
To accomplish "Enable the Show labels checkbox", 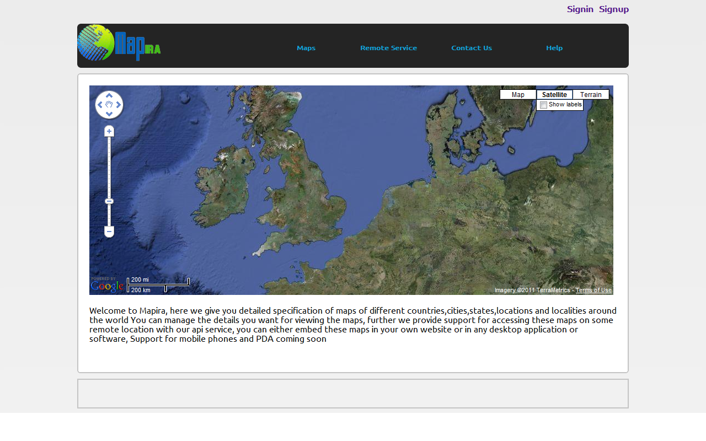I will 543,105.
